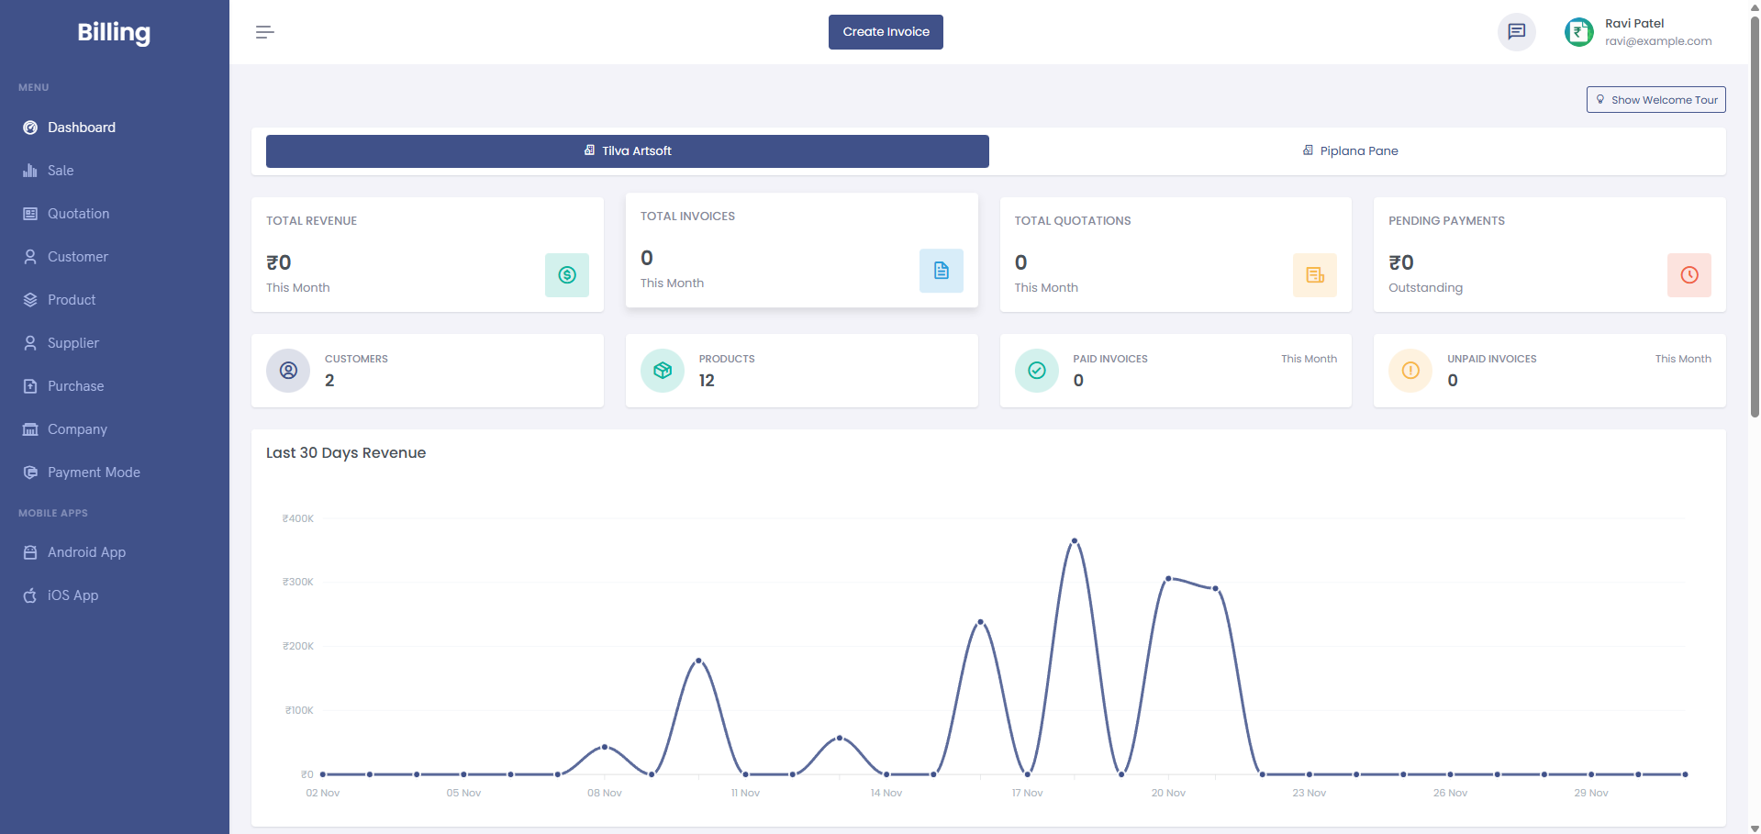The width and height of the screenshot is (1761, 834).
Task: Select the Supplier icon in sidebar
Action: coord(30,343)
